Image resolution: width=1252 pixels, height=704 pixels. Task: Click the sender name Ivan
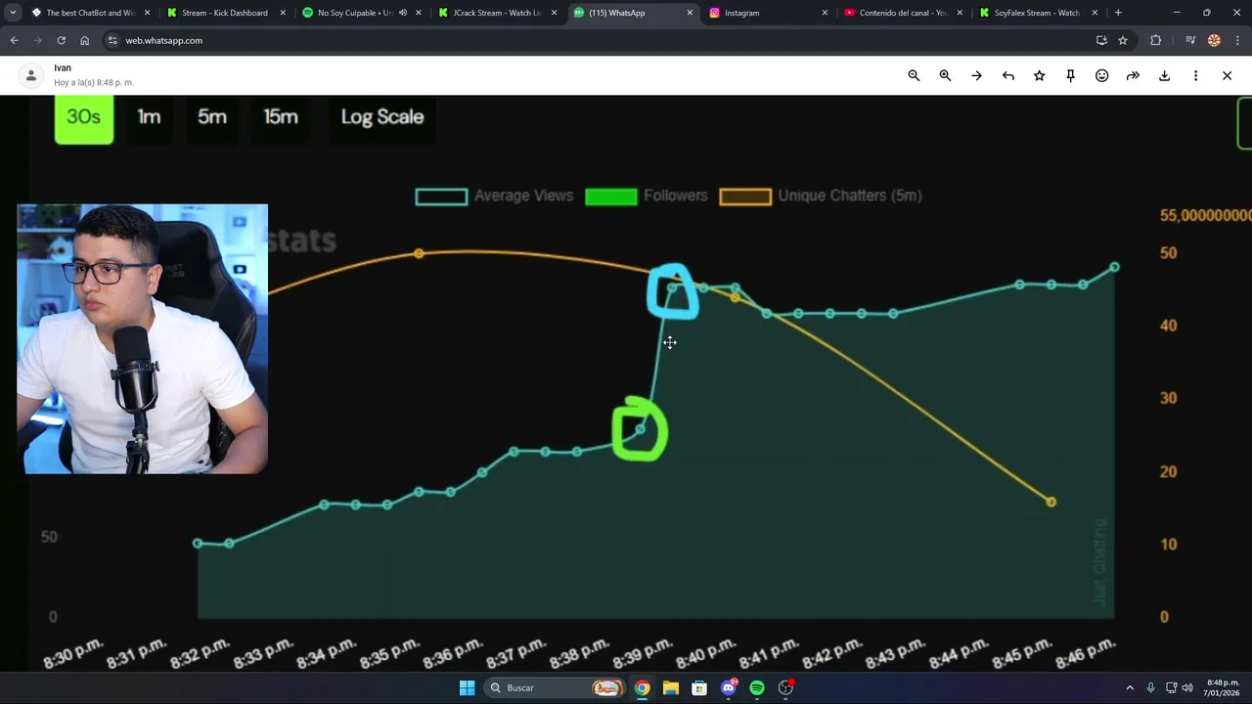pyautogui.click(x=63, y=68)
